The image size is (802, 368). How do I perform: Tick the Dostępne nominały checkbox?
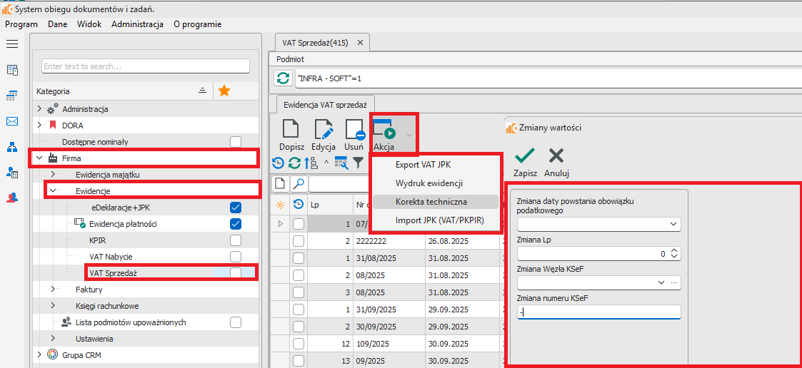pyautogui.click(x=236, y=142)
